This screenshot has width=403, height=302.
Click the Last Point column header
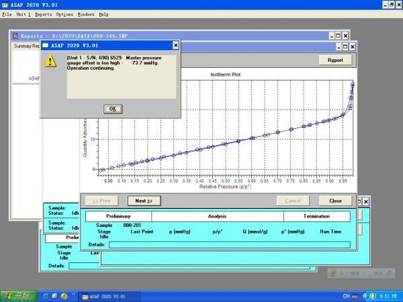coord(142,232)
